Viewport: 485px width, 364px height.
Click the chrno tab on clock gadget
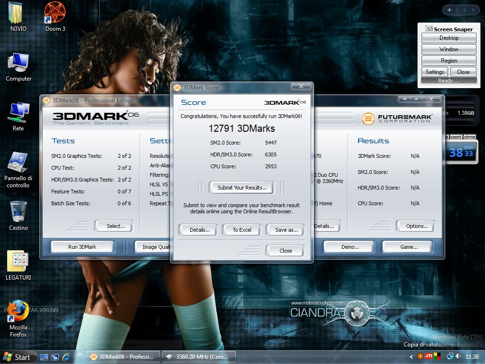point(469,136)
